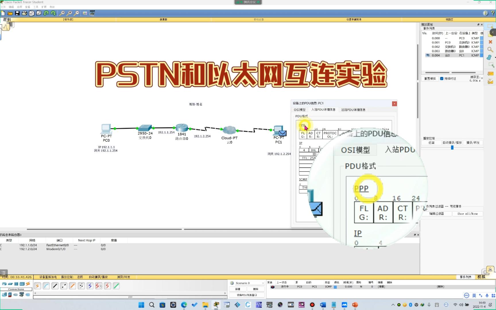Adjust the playback speed slider handle
496x310 pixels.
coord(452,148)
